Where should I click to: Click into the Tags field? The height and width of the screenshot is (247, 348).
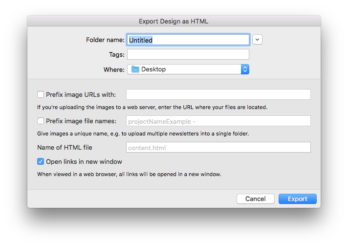[188, 54]
